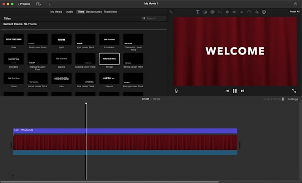Viewport: 302px width, 183px height.
Task: Select the red curtain video clip
Action: 125,142
